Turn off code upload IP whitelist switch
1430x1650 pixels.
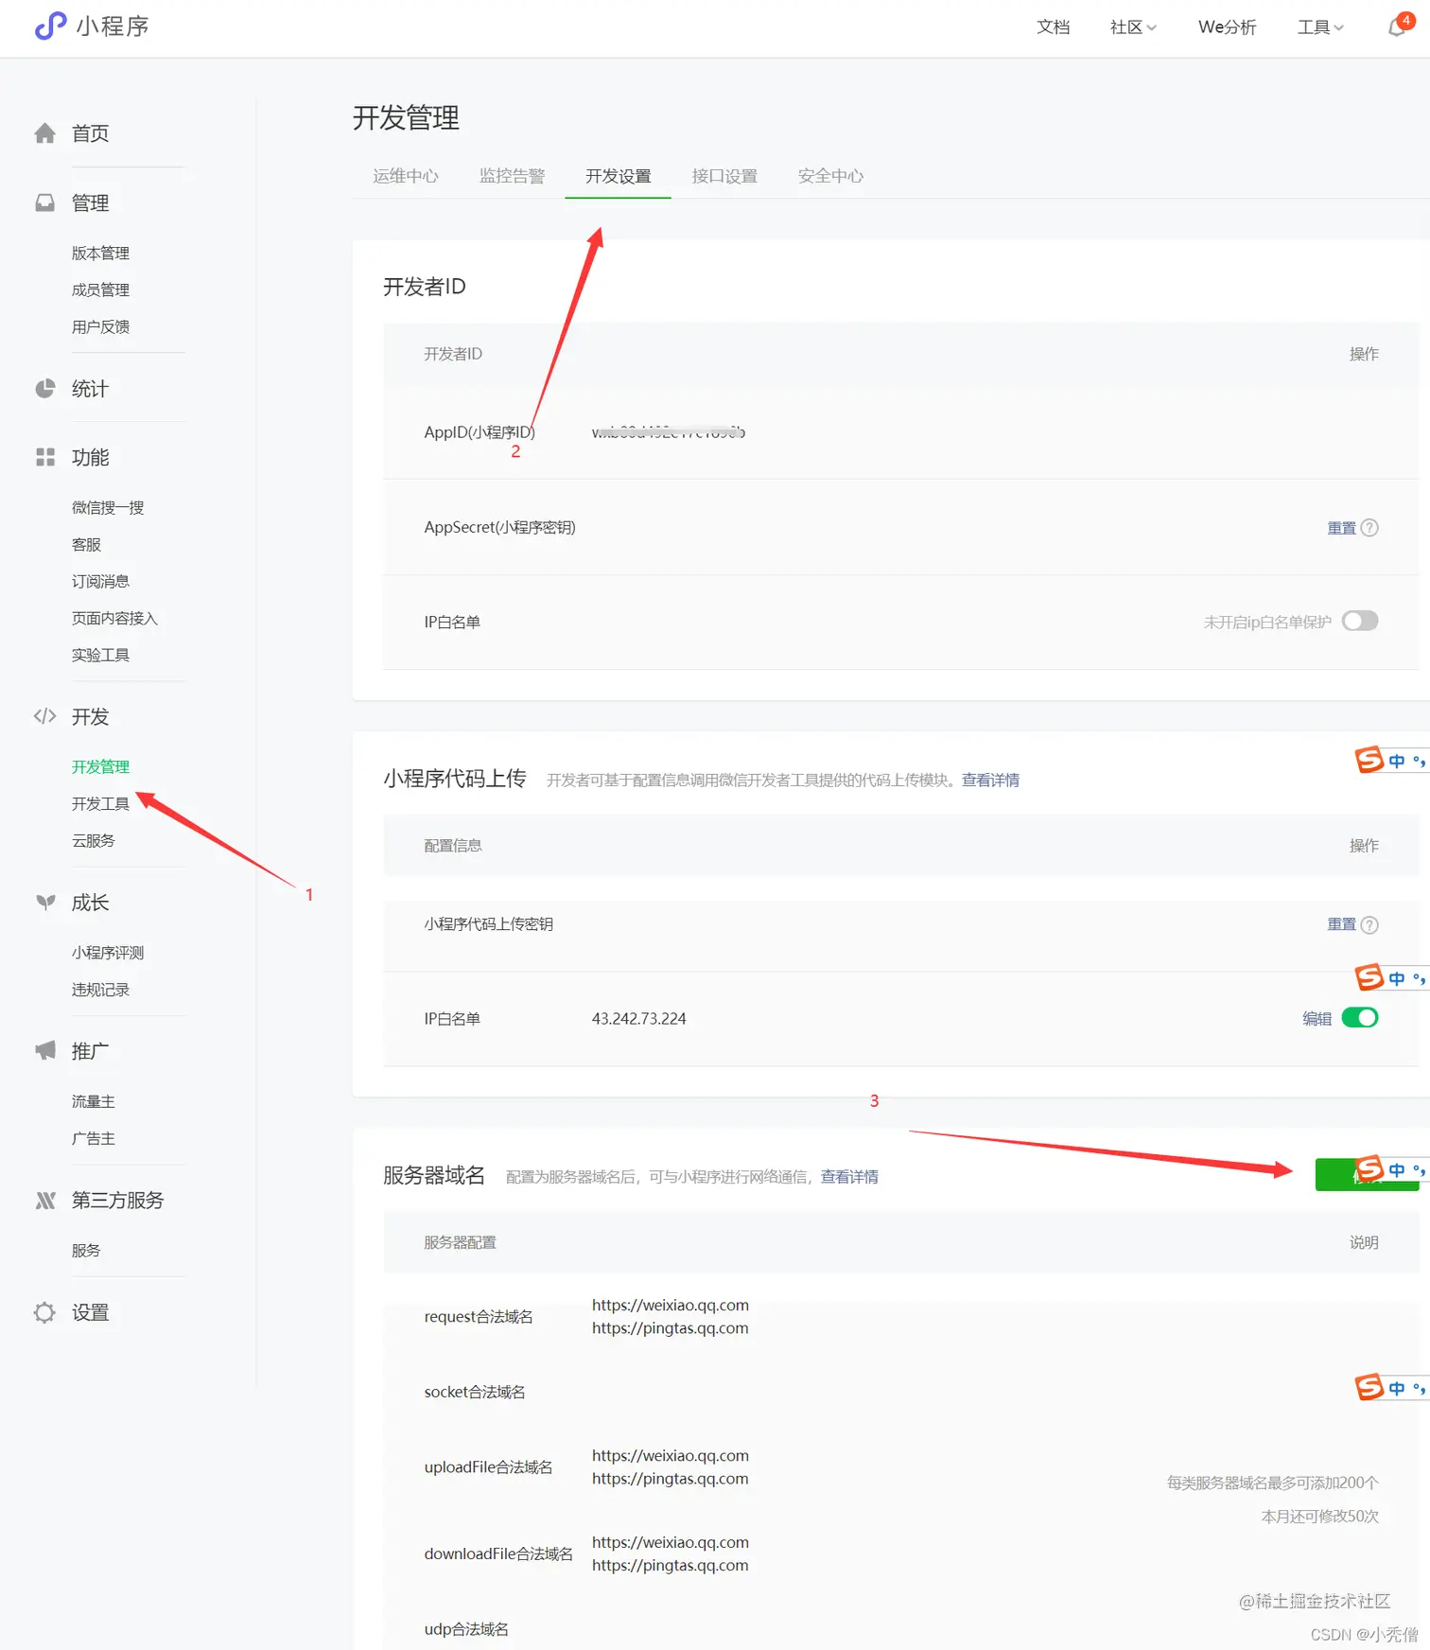coord(1360,1017)
